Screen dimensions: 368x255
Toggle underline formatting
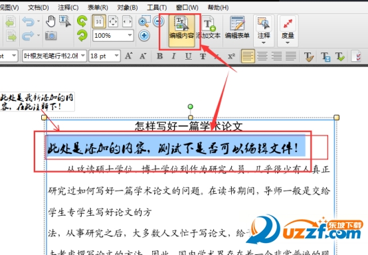[188, 56]
